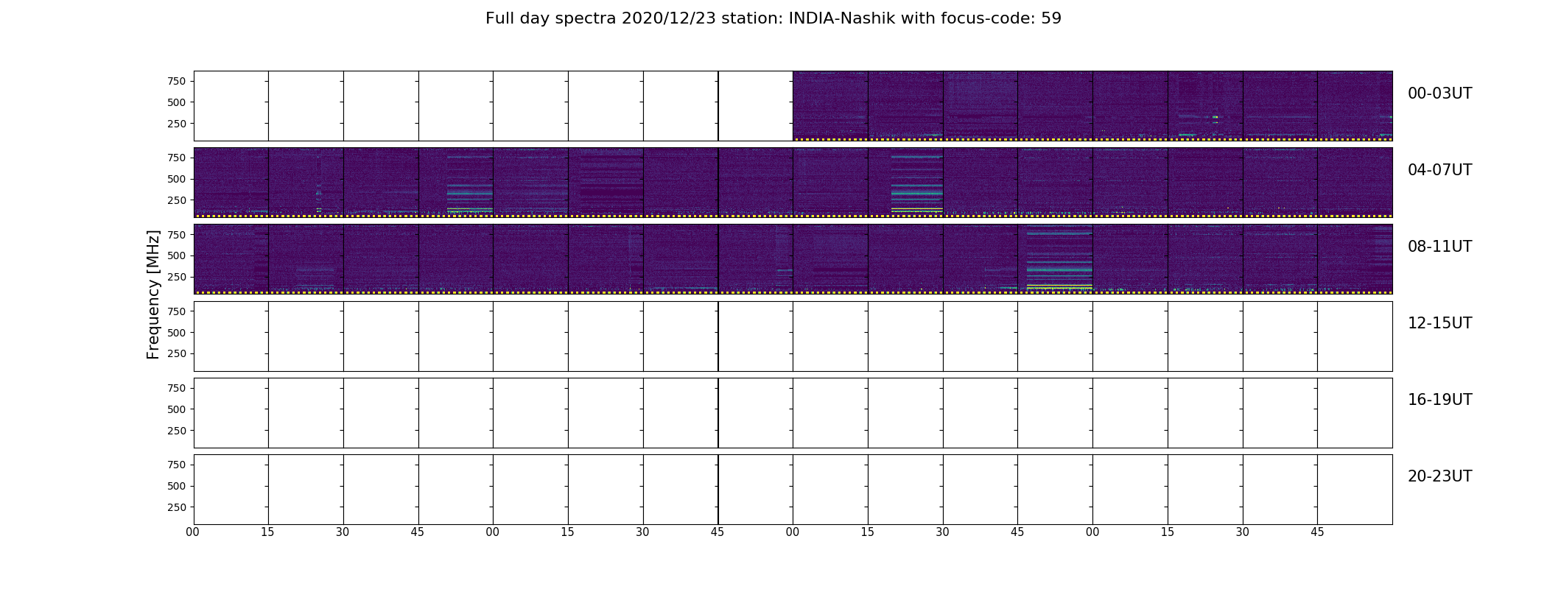Click the 08-11UT row label

point(1439,247)
